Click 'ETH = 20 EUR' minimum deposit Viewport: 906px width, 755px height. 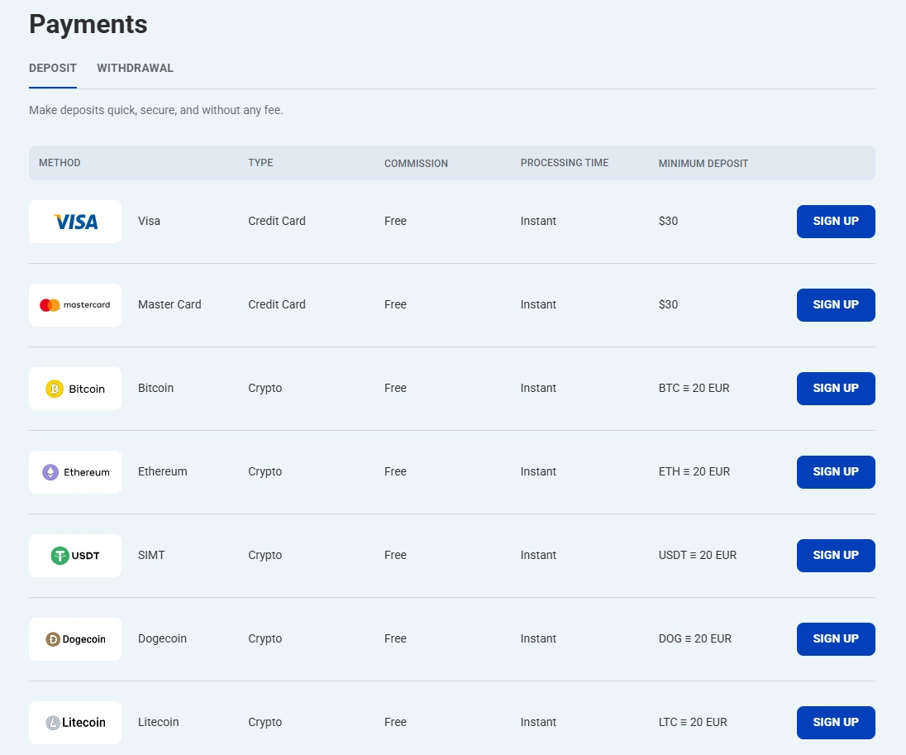coord(694,471)
